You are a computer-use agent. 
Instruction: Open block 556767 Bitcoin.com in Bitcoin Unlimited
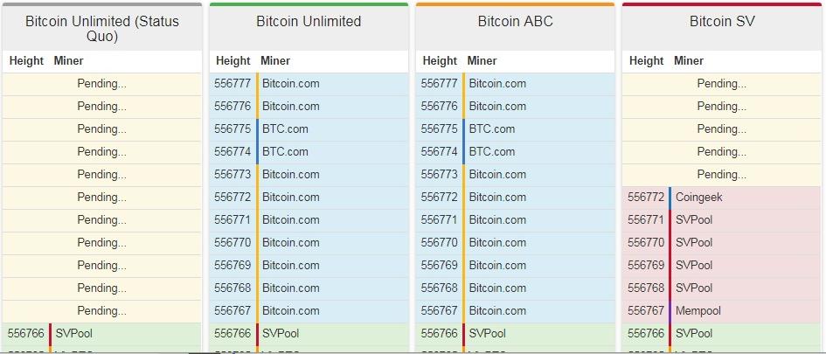309,311
